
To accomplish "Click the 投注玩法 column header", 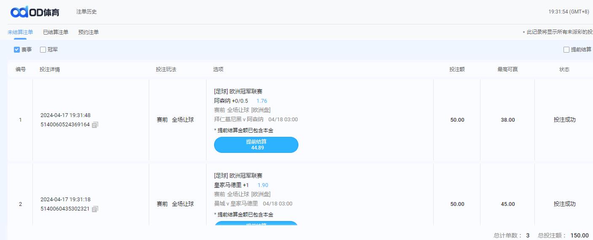I will click(166, 69).
